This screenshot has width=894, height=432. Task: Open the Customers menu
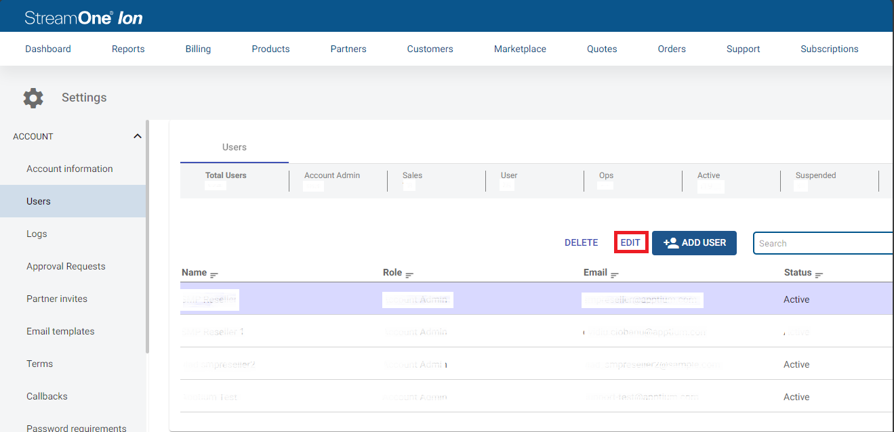430,49
